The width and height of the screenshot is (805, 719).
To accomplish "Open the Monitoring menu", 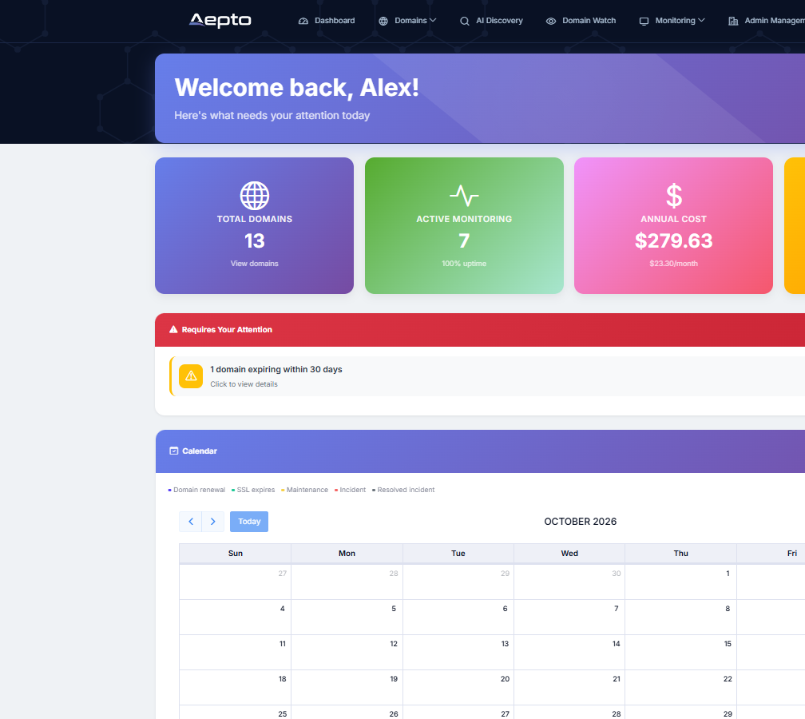I will pos(672,21).
